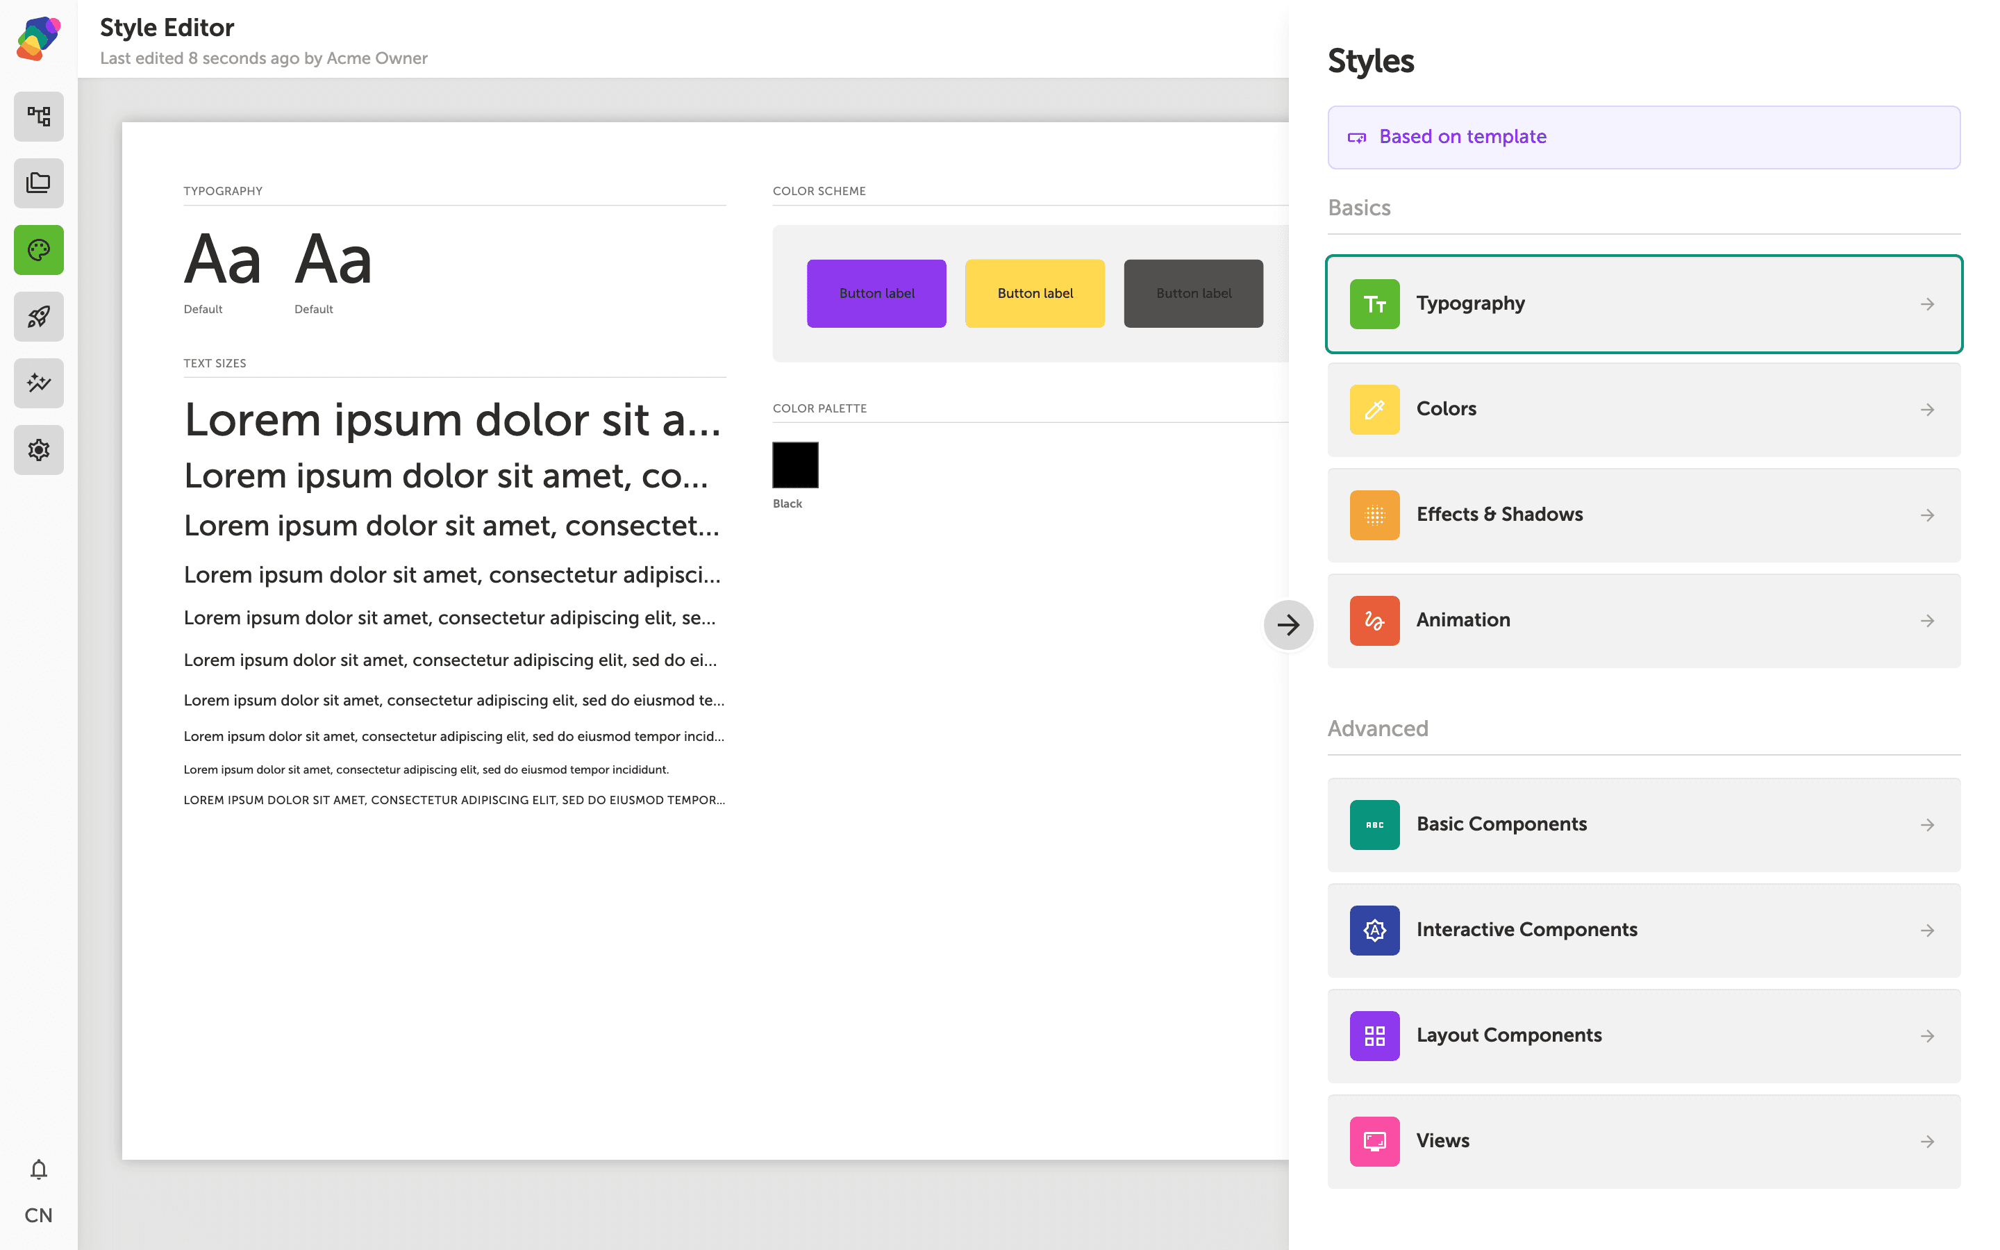This screenshot has height=1250, width=2000.
Task: Click the pink Views screen icon
Action: coord(1374,1142)
